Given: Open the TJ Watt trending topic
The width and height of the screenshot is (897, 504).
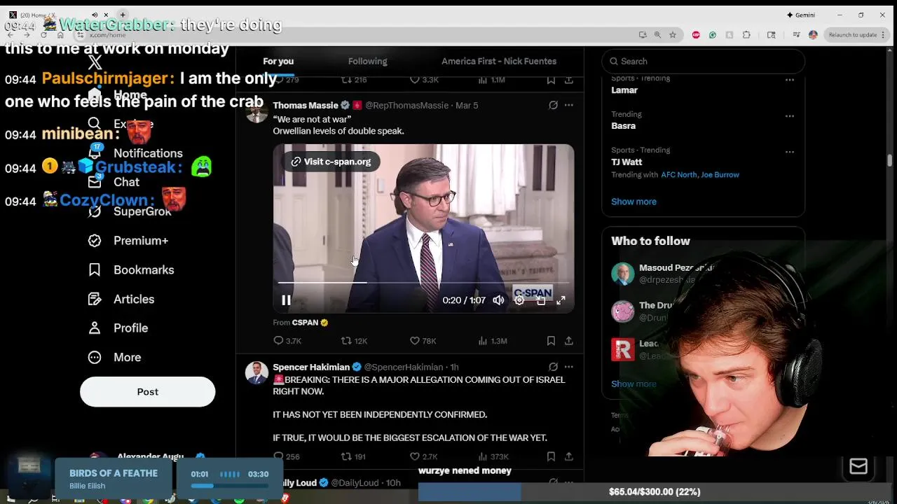Looking at the screenshot, I should point(626,162).
